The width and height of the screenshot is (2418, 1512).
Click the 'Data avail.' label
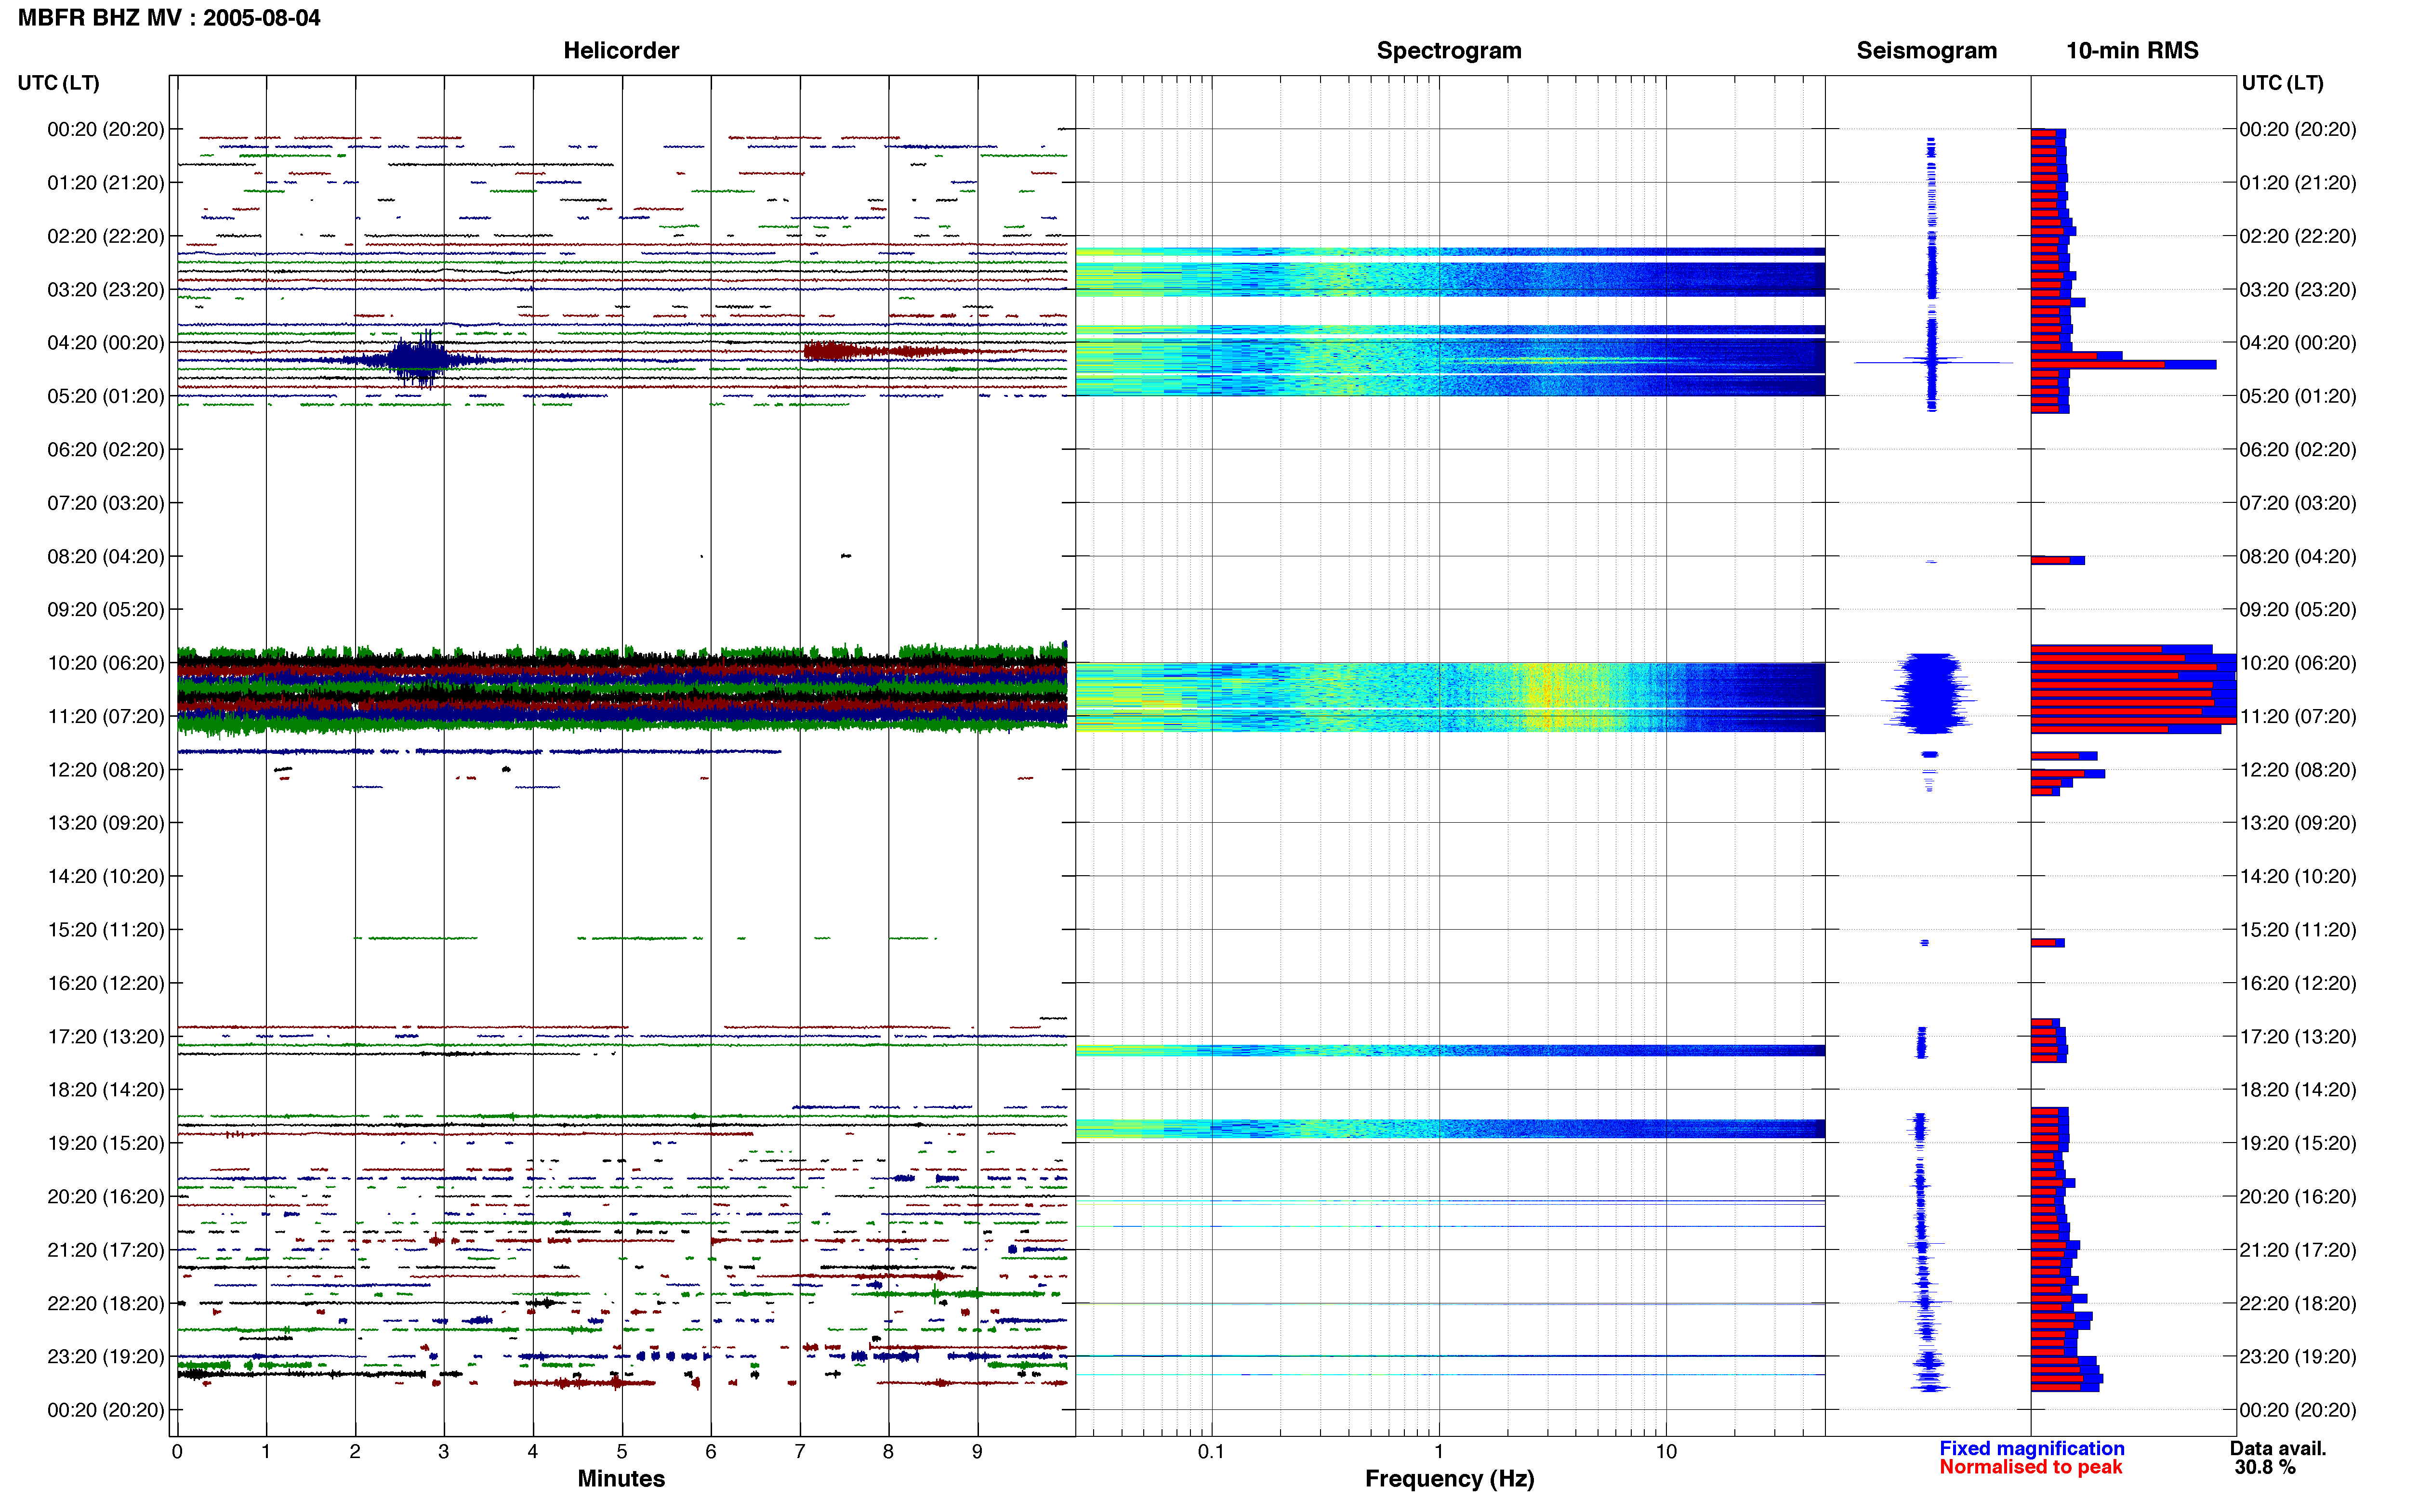click(2278, 1448)
